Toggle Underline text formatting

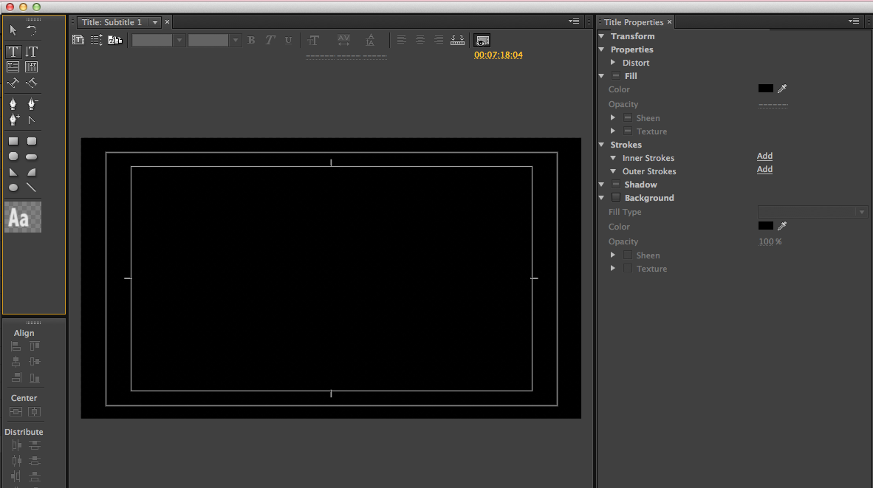(x=288, y=40)
